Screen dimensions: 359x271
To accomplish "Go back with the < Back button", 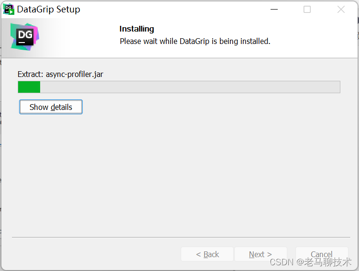I will 207,254.
